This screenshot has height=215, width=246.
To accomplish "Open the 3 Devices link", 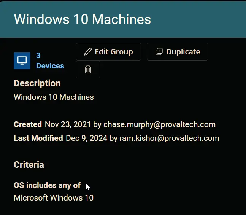I will pos(50,61).
